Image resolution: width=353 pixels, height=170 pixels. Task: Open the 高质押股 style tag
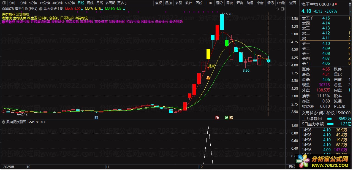point(87,21)
